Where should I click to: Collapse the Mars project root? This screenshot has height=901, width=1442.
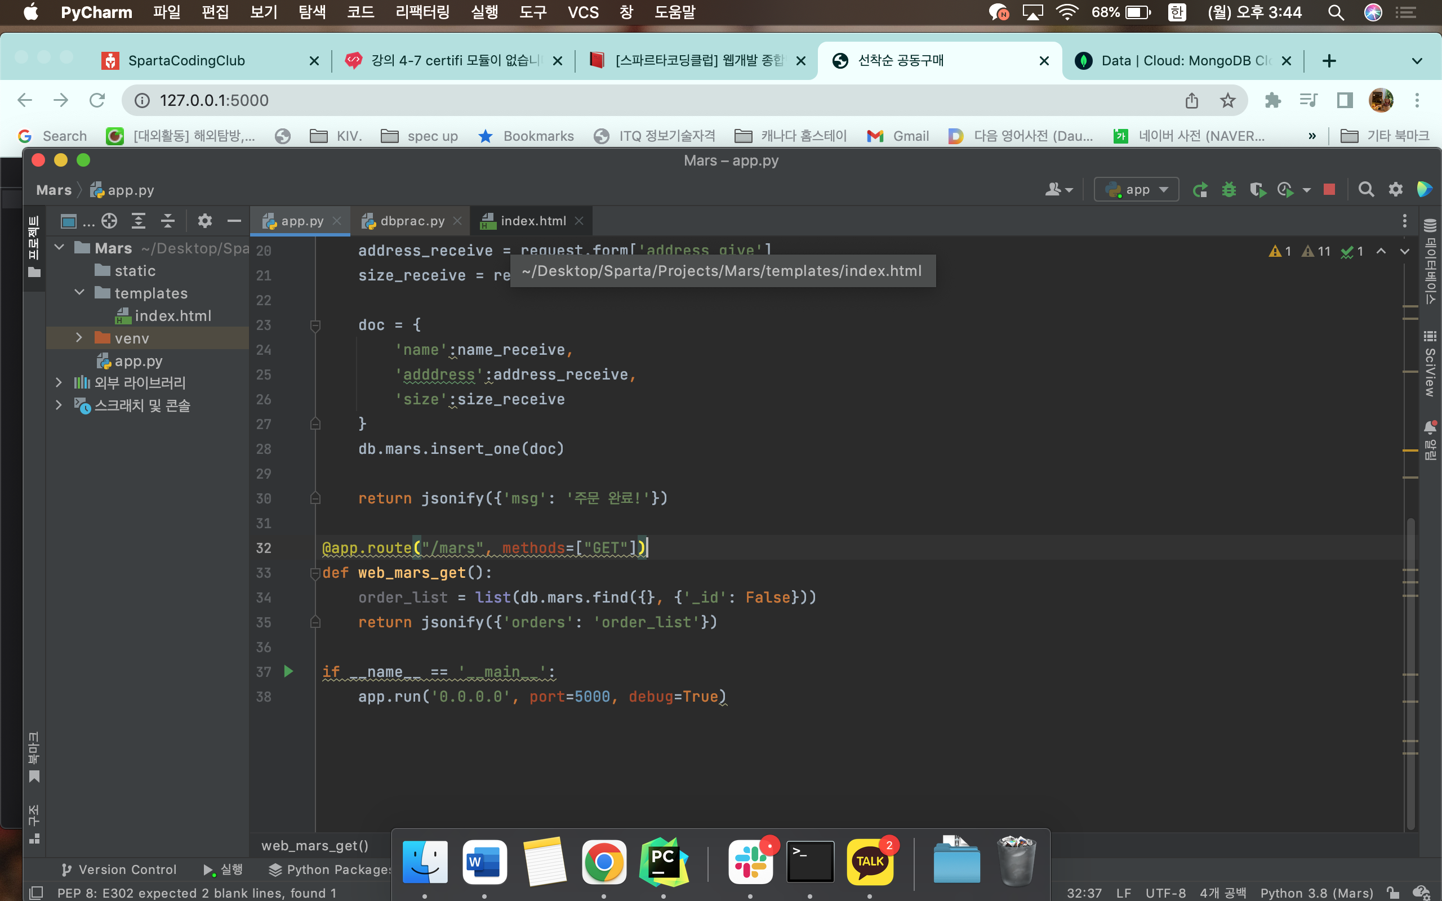coord(59,247)
